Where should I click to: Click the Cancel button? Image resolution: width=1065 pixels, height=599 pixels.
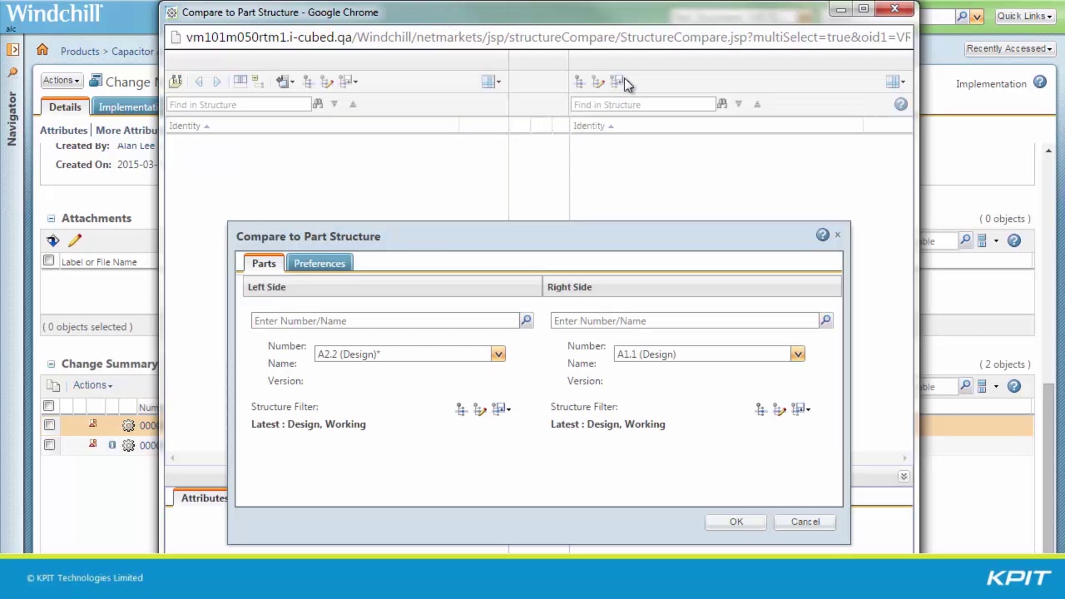[x=805, y=522]
